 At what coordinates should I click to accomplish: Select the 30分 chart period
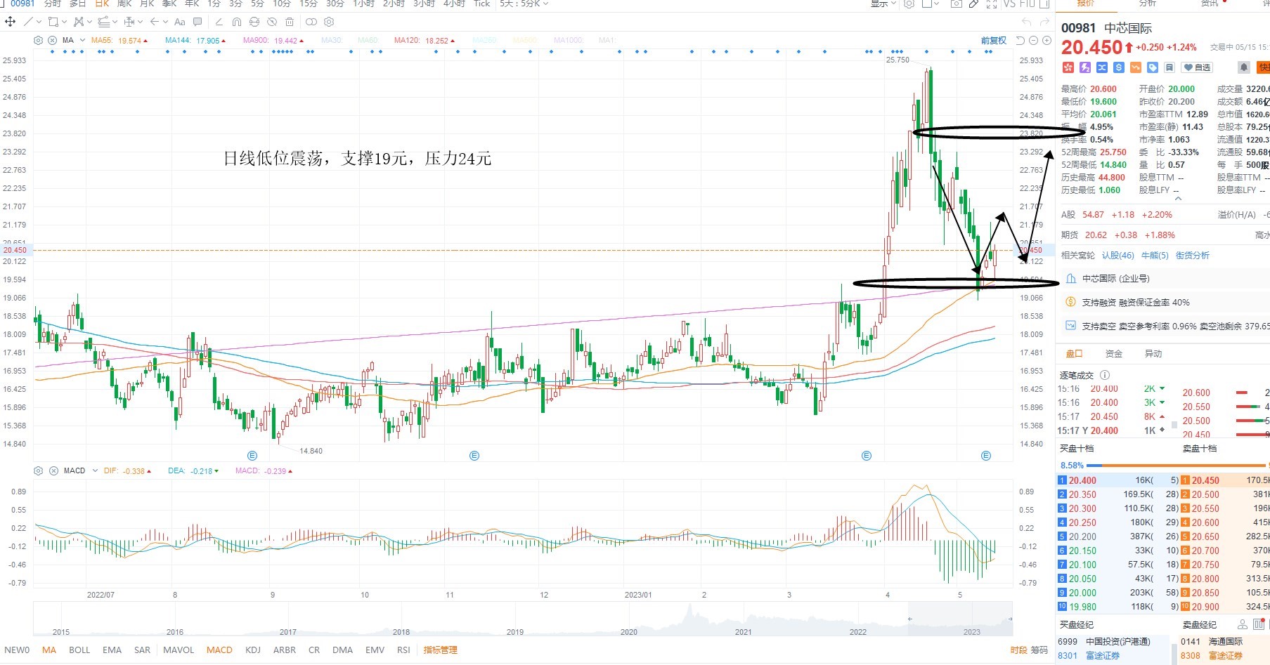click(x=335, y=4)
